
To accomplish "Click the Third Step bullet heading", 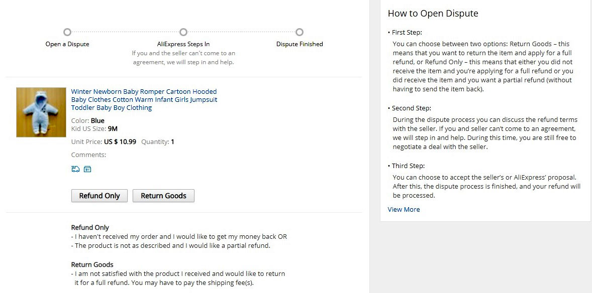I will coord(406,166).
